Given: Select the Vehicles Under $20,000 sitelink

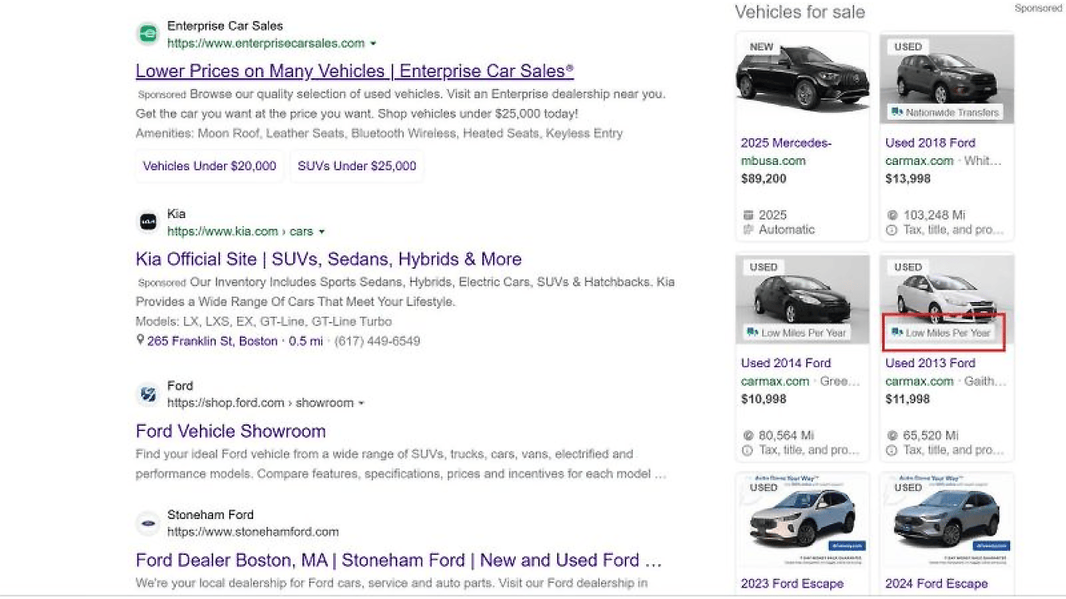Looking at the screenshot, I should (x=210, y=166).
